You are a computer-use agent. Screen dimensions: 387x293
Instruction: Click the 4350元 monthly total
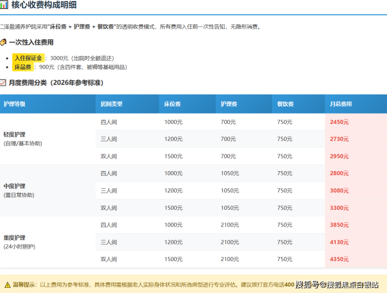[339, 259]
